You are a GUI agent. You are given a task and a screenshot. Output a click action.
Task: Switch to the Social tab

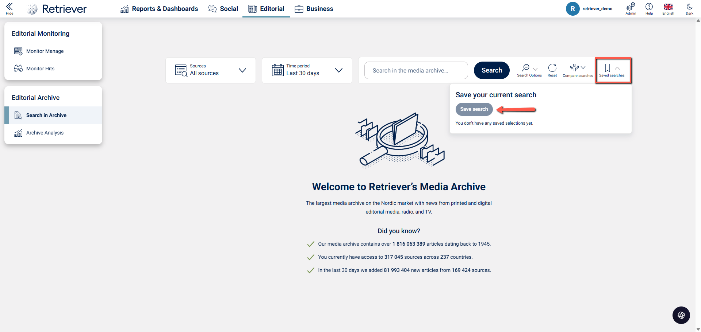(223, 9)
